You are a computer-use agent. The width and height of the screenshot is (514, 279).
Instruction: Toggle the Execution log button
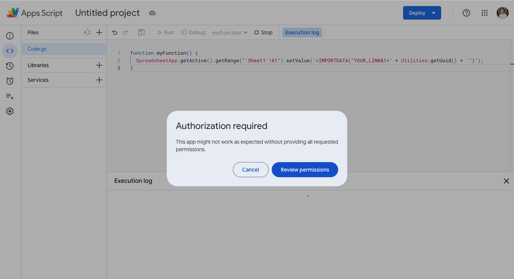pos(302,32)
